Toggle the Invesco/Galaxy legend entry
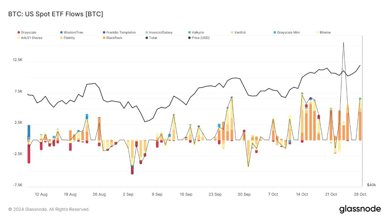The height and width of the screenshot is (219, 389). (159, 32)
